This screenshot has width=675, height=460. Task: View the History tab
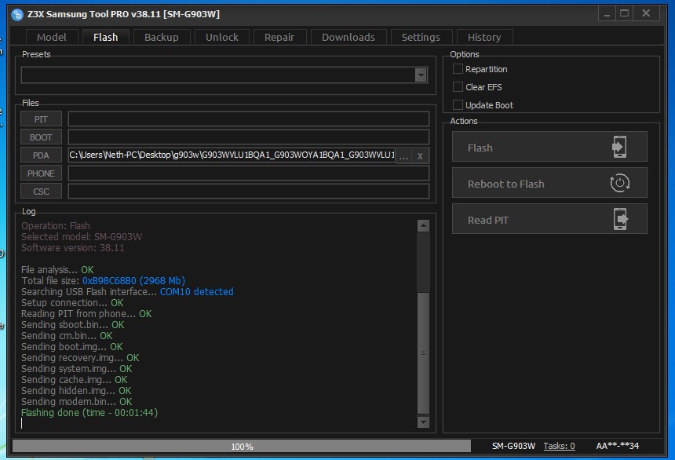pos(484,37)
